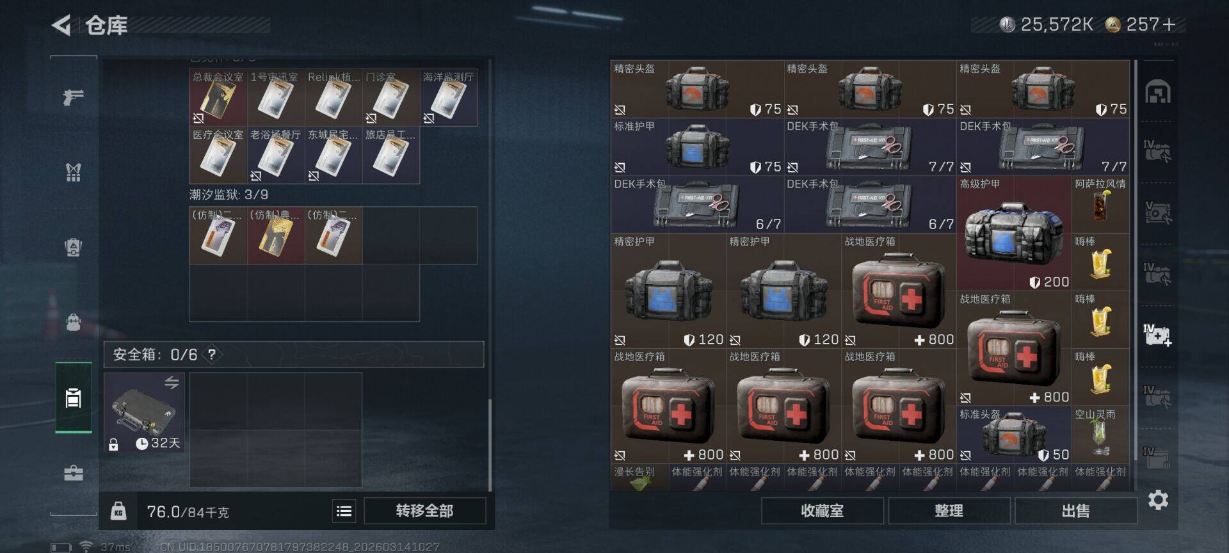The height and width of the screenshot is (553, 1229).
Task: Select the highlighted med-kit IV storage tab
Action: point(1158,335)
